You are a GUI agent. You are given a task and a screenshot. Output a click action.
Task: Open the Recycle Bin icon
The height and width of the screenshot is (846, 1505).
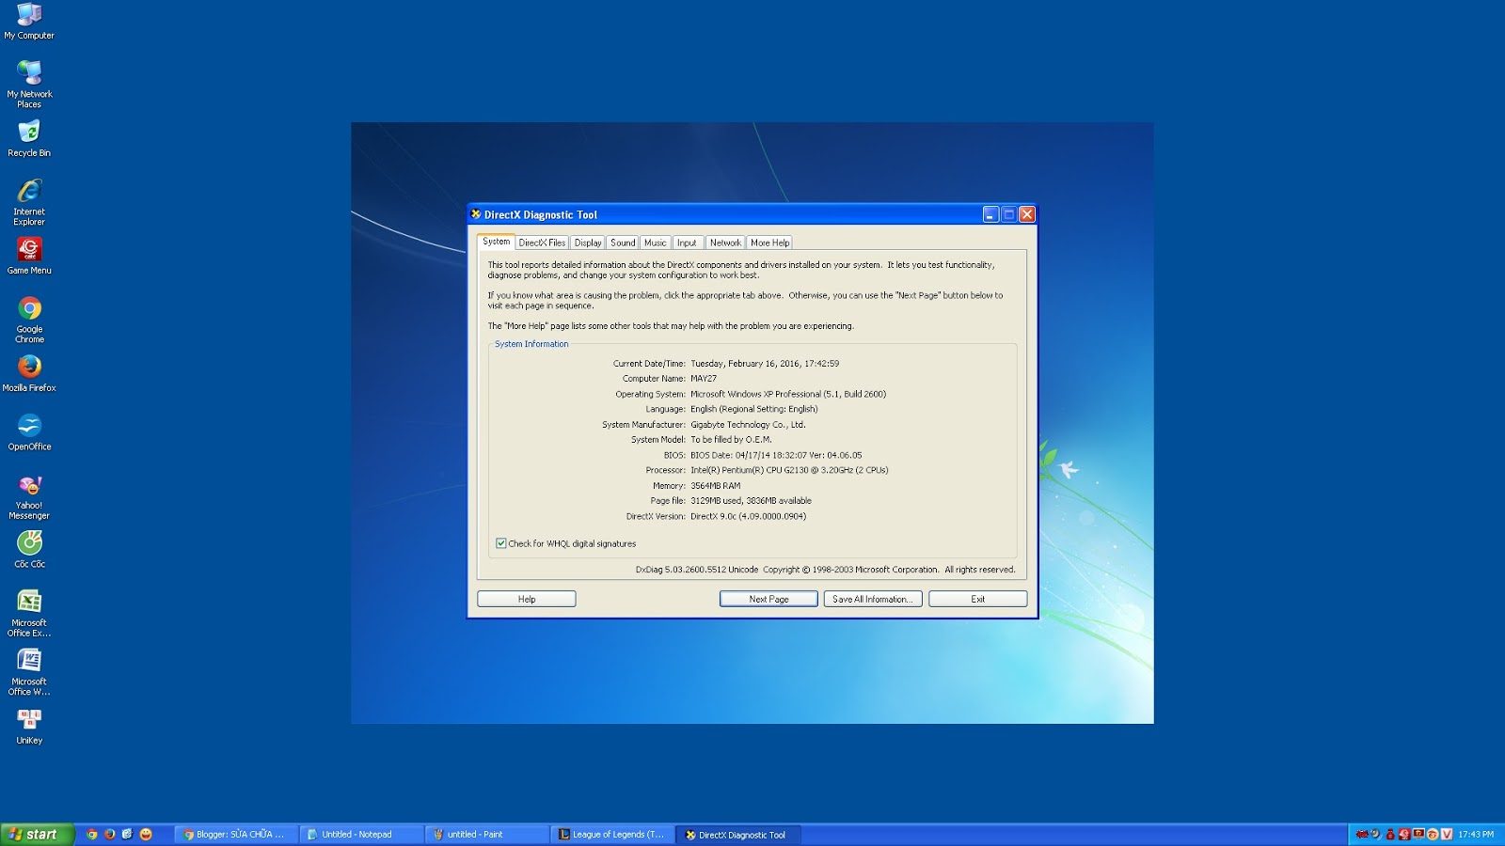[x=29, y=138]
